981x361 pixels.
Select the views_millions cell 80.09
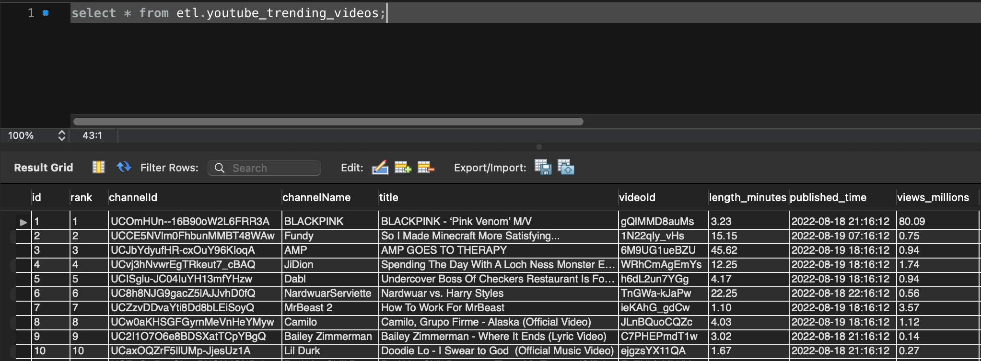tap(937, 221)
